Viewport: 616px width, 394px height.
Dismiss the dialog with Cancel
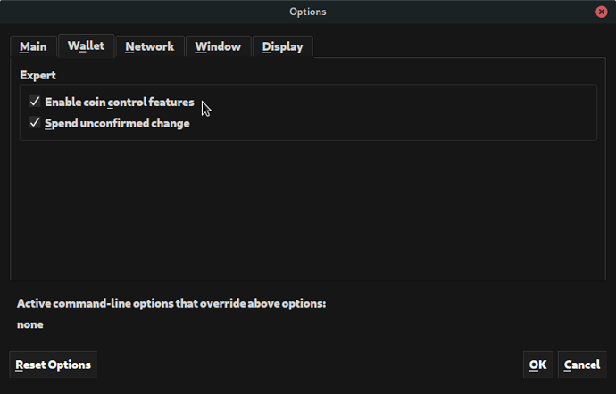[581, 365]
